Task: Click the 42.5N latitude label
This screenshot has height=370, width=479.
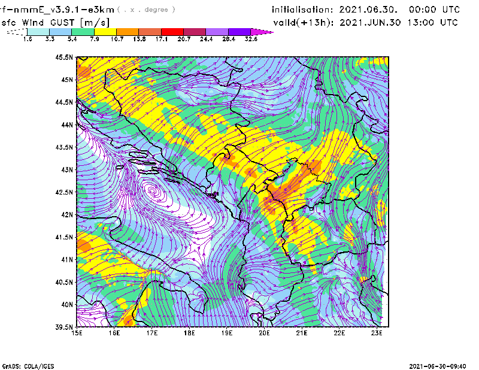Action: coord(64,192)
